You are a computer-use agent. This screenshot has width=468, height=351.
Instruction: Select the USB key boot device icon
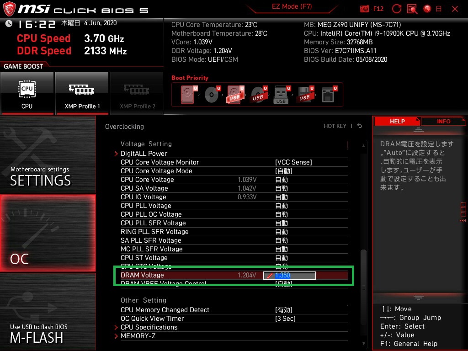tap(282, 95)
